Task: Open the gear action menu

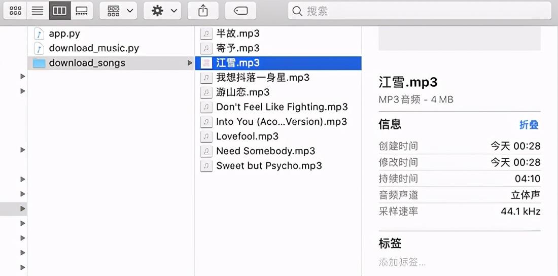Action: 162,11
